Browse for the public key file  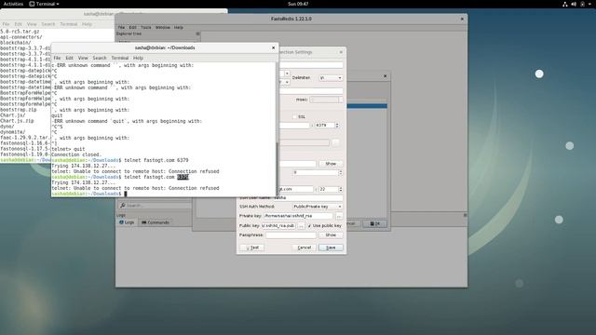coord(301,225)
